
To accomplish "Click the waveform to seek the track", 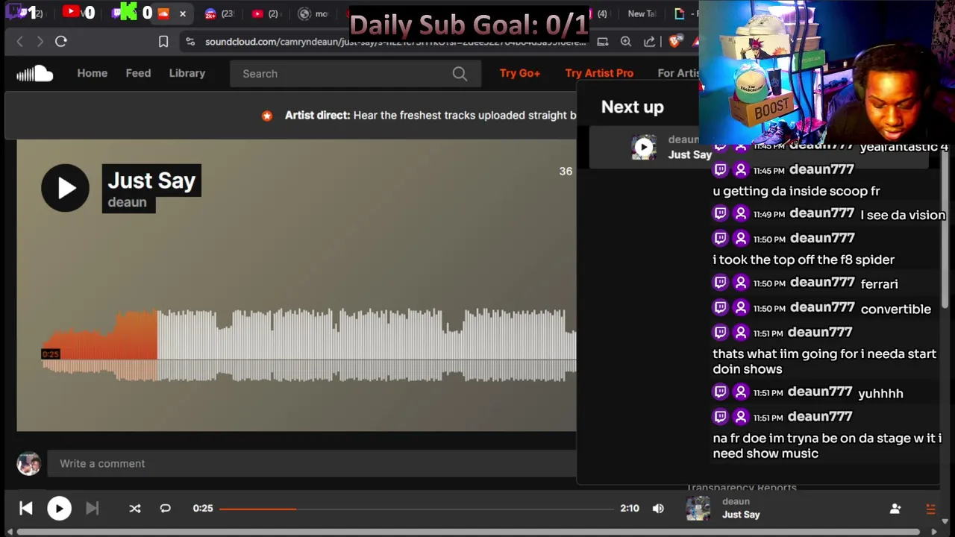I will coord(309,345).
